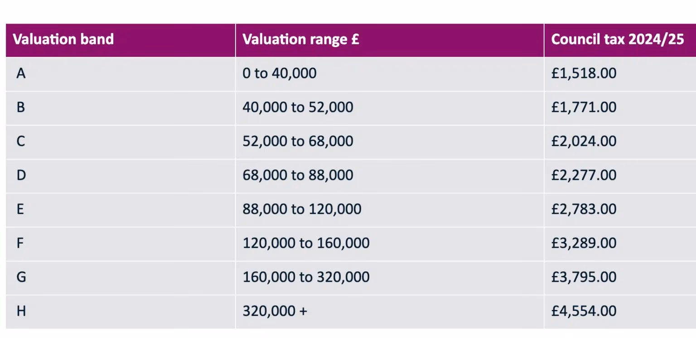
Task: Click the 40,000 to 52,000 range
Action: (x=298, y=107)
